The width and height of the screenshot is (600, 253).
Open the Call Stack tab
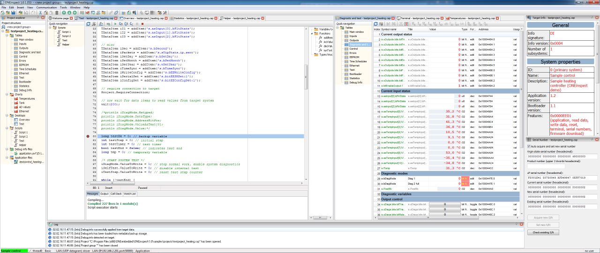click(116, 193)
